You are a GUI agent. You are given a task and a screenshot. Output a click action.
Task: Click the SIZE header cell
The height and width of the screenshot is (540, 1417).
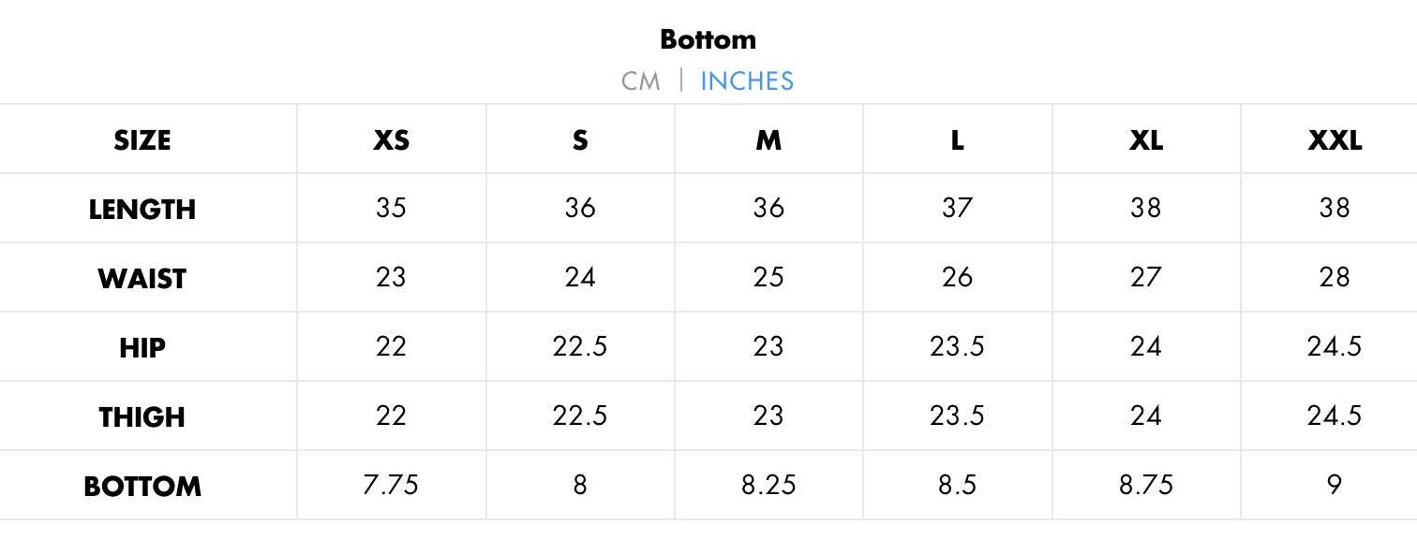[x=142, y=140]
